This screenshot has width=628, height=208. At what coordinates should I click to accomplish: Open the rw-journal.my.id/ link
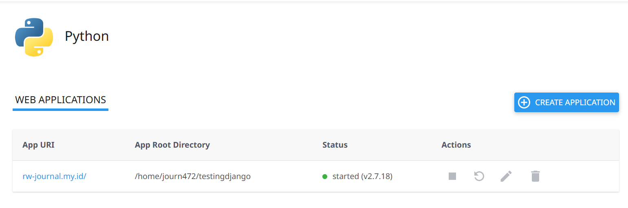click(54, 177)
